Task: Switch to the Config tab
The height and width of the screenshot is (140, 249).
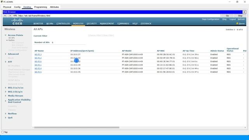Action: pyautogui.click(x=17, y=7)
